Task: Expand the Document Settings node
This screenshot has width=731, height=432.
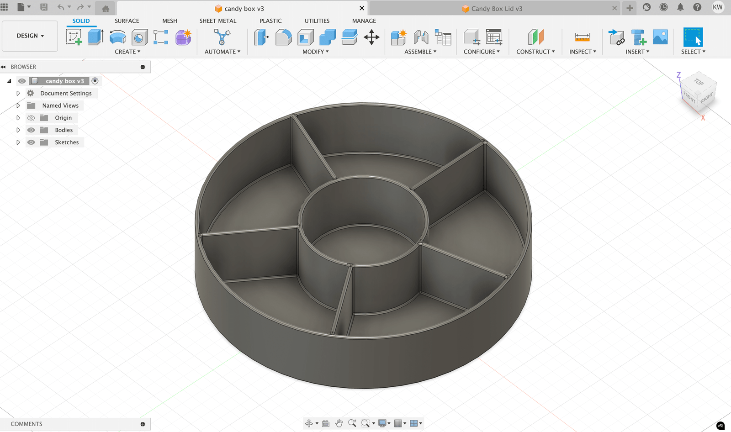Action: pyautogui.click(x=18, y=93)
